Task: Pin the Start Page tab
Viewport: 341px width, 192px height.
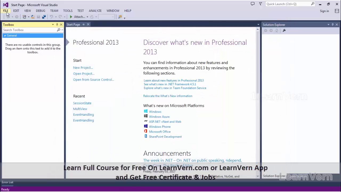Action: (x=83, y=25)
